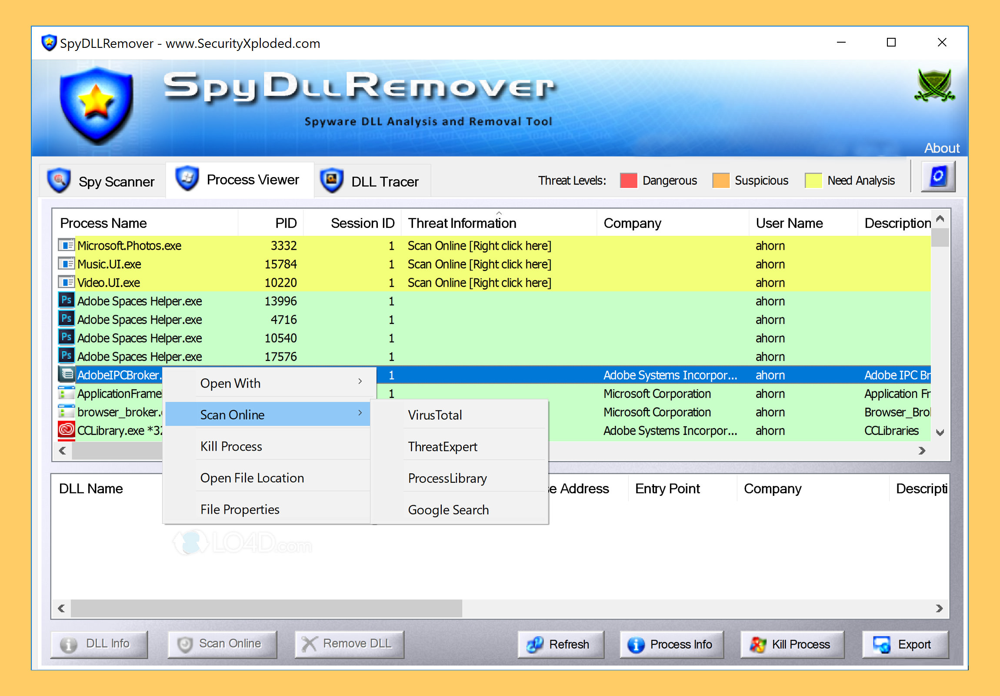This screenshot has width=1000, height=696.
Task: Click the orange Suspicious threat swatch
Action: coord(721,180)
